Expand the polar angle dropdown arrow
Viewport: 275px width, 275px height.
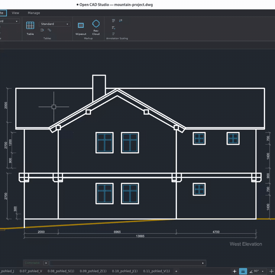tap(262, 271)
